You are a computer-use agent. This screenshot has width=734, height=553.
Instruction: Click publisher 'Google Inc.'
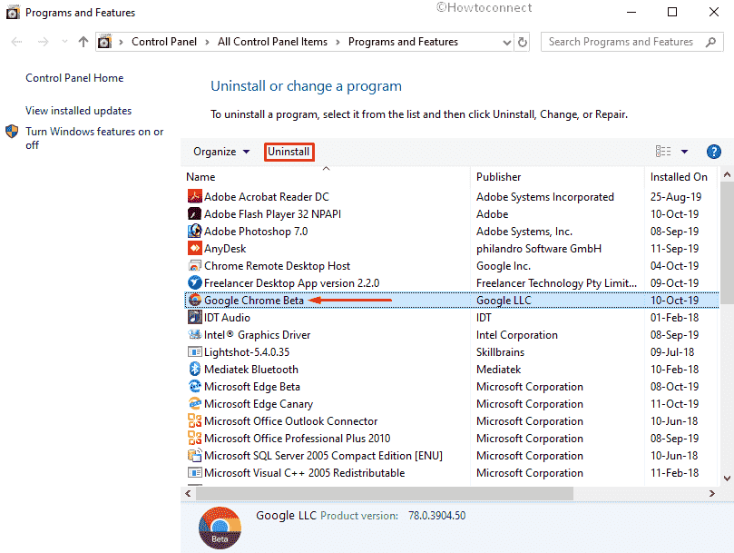coord(504,266)
